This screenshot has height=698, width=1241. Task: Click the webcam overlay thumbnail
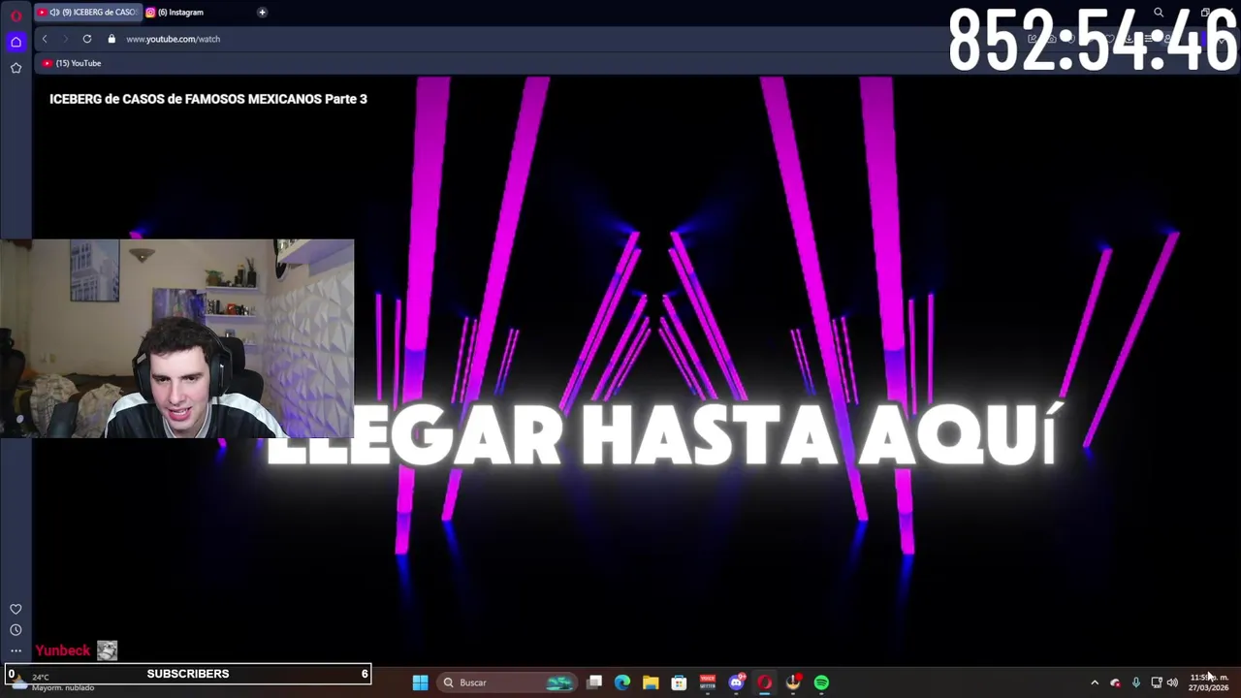177,339
